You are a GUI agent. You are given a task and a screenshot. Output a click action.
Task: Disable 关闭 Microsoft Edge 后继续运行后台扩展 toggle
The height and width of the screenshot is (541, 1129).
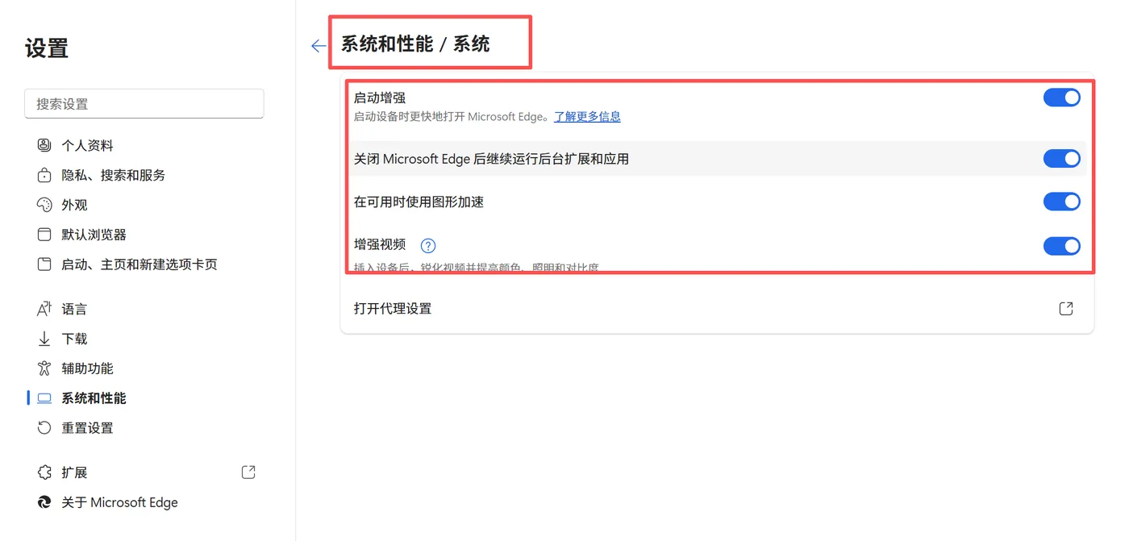point(1061,159)
